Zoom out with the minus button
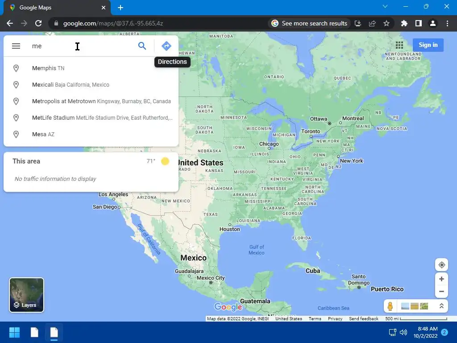The width and height of the screenshot is (457, 343). pyautogui.click(x=441, y=291)
